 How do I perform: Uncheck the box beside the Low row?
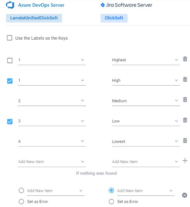point(10,121)
